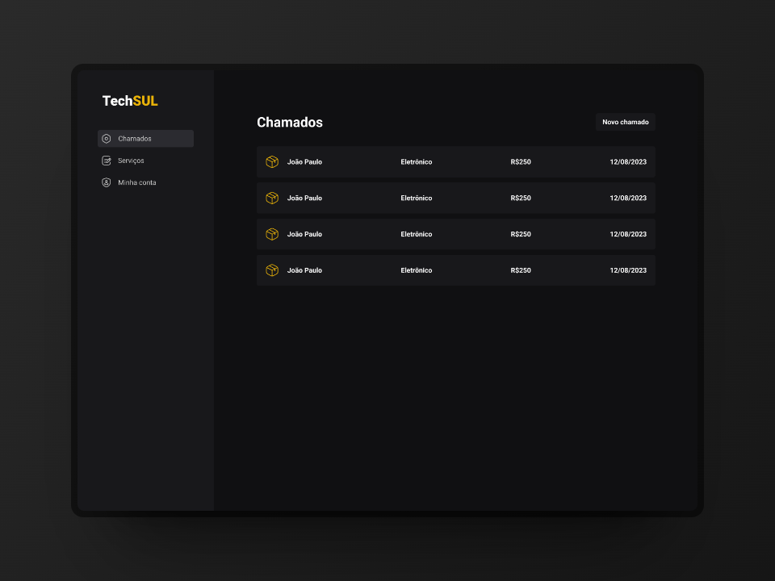Open the Minha conta menu label
775x581 pixels.
coord(137,182)
